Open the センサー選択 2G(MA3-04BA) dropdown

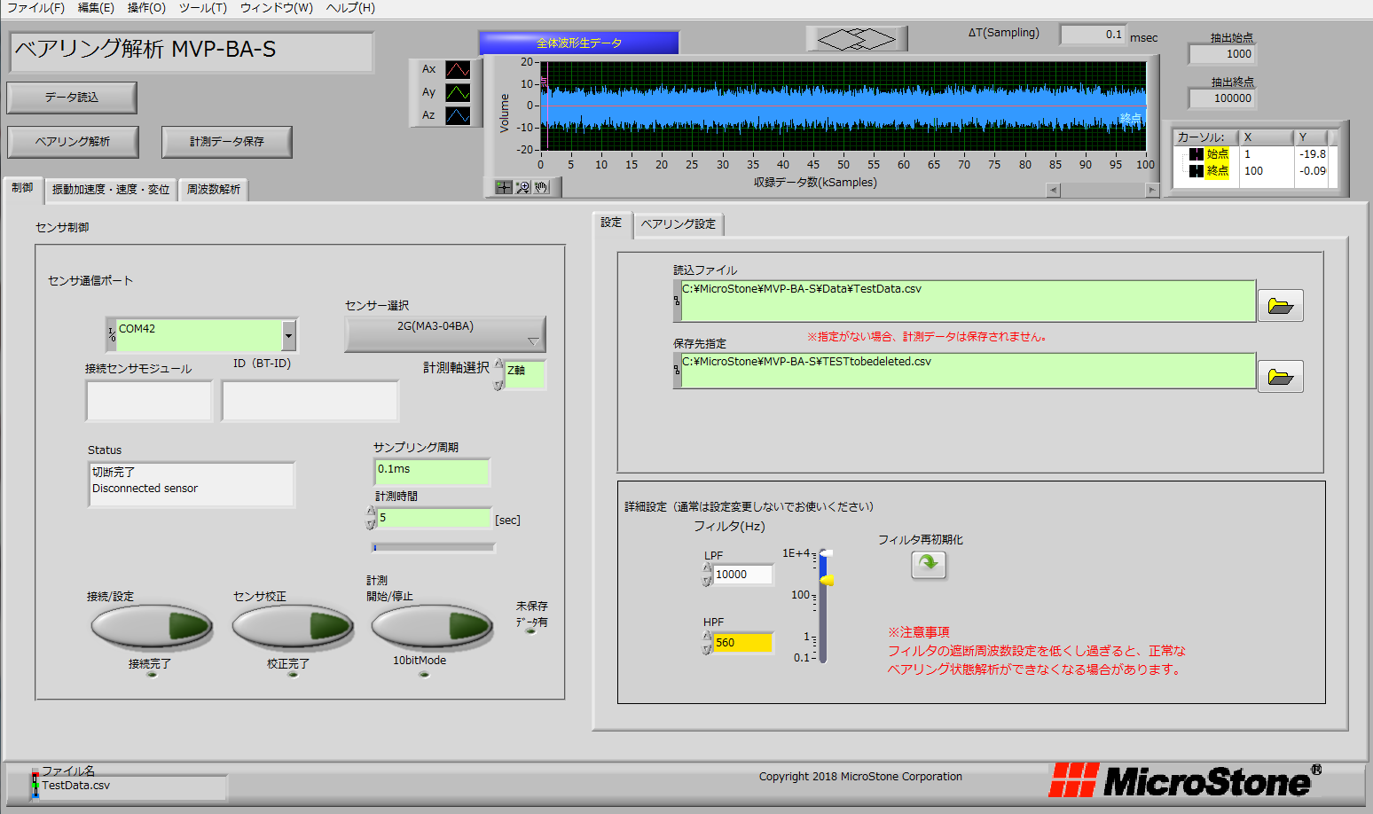445,334
